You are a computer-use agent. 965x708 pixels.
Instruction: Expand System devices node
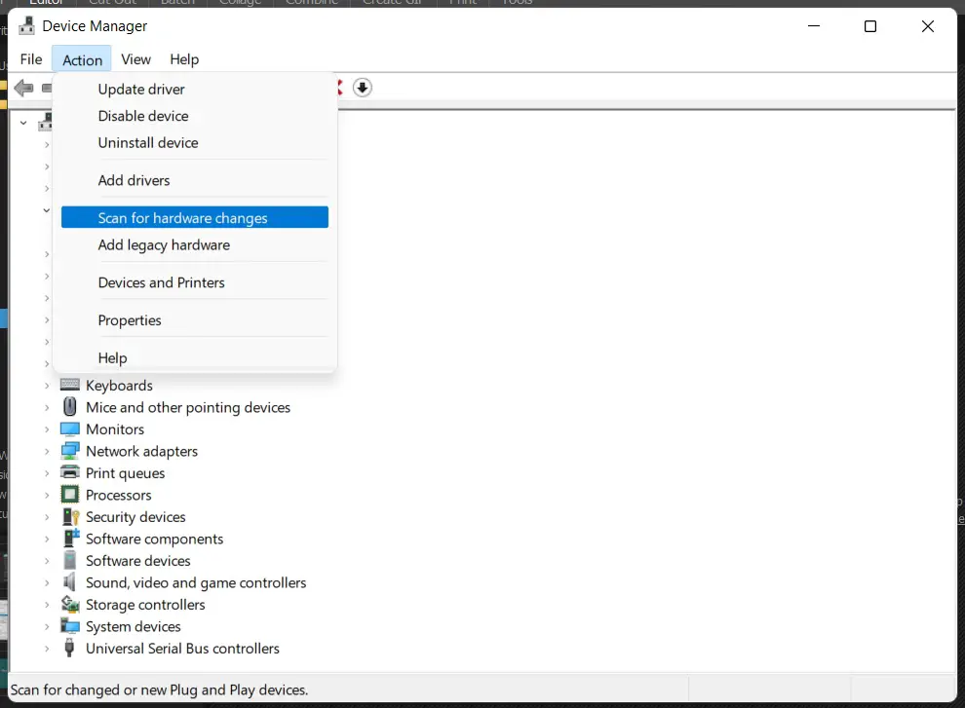47,627
